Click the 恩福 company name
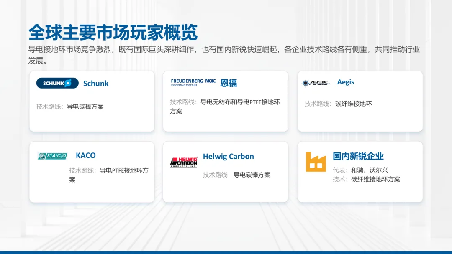 [x=229, y=83]
